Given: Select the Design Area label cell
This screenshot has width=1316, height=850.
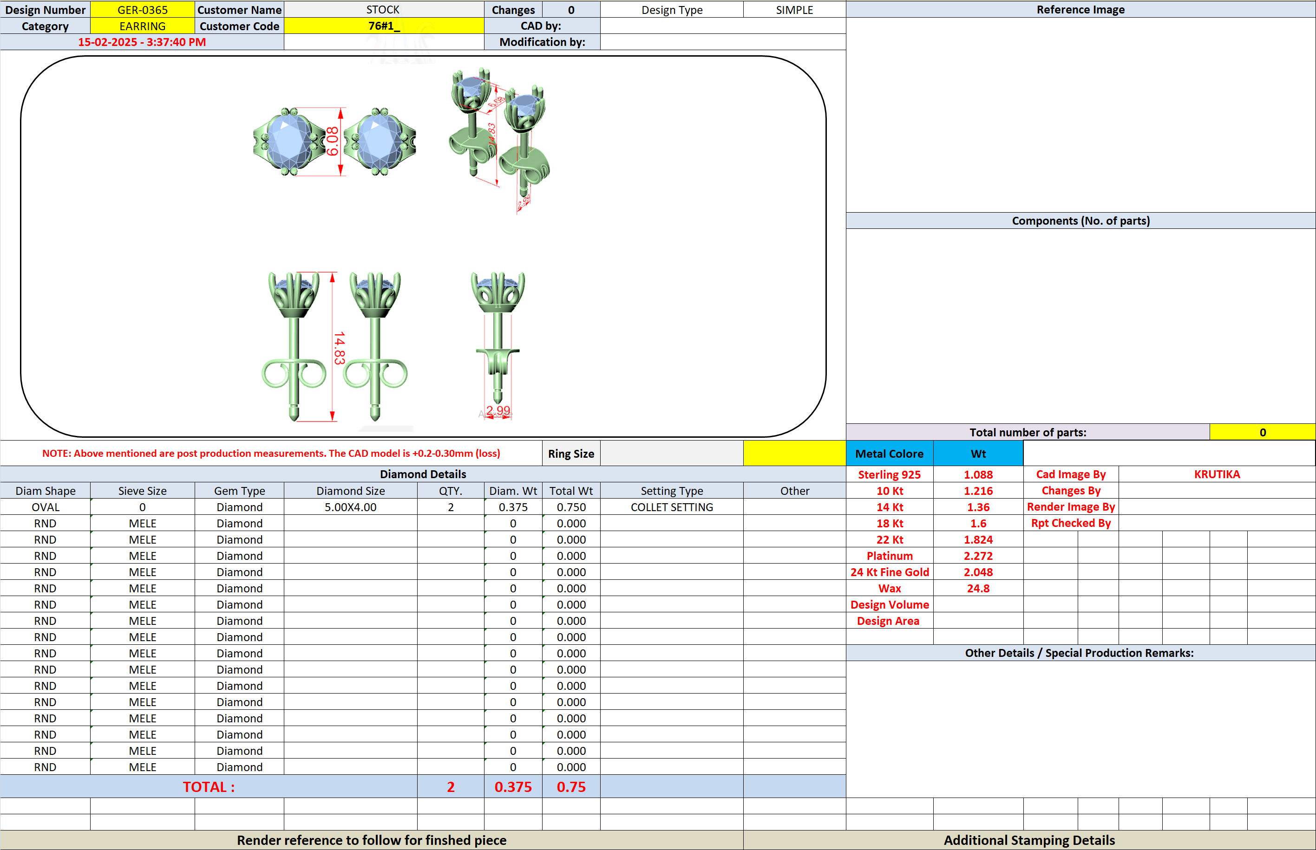Looking at the screenshot, I should tap(889, 621).
